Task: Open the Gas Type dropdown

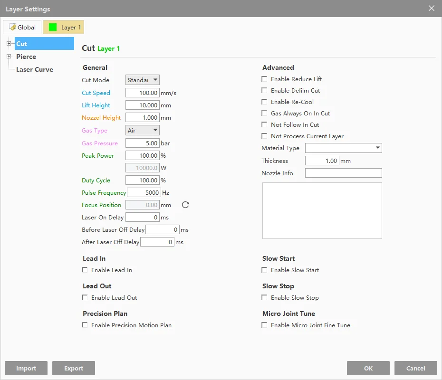Action: click(143, 130)
